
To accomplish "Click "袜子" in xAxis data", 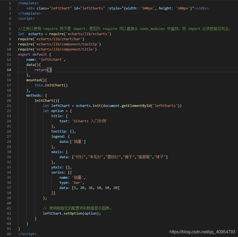I will pos(160,157).
